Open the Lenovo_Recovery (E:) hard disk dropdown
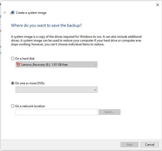 click(x=57, y=64)
